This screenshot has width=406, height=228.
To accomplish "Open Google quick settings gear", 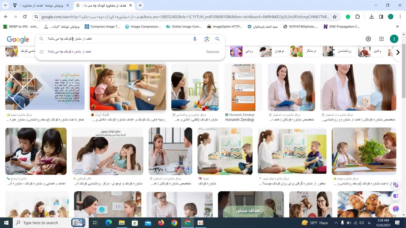I will coord(368,39).
